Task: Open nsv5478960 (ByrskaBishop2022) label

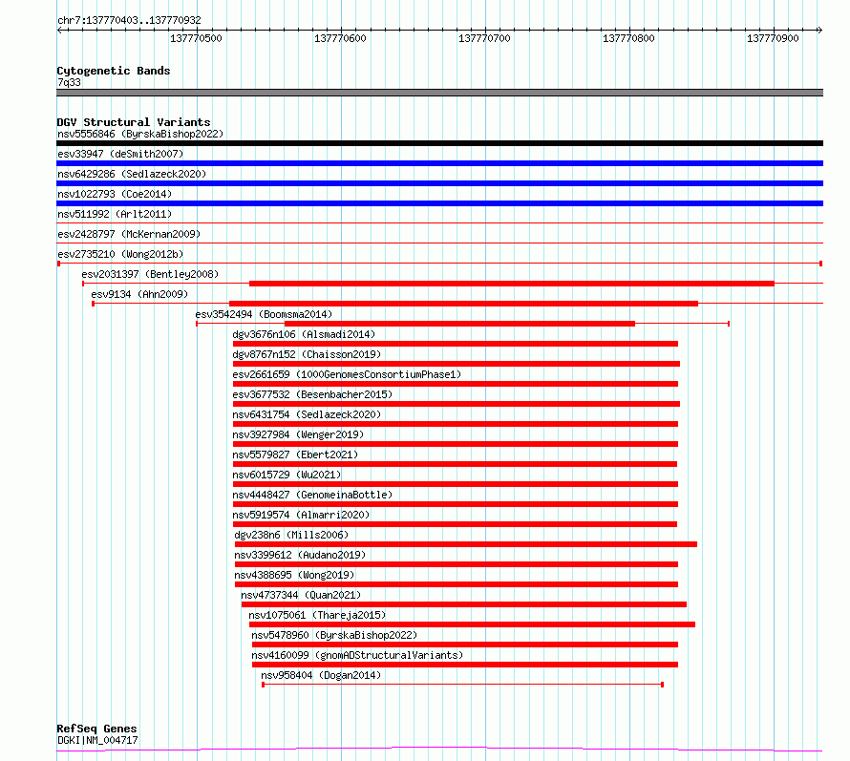Action: (334, 635)
